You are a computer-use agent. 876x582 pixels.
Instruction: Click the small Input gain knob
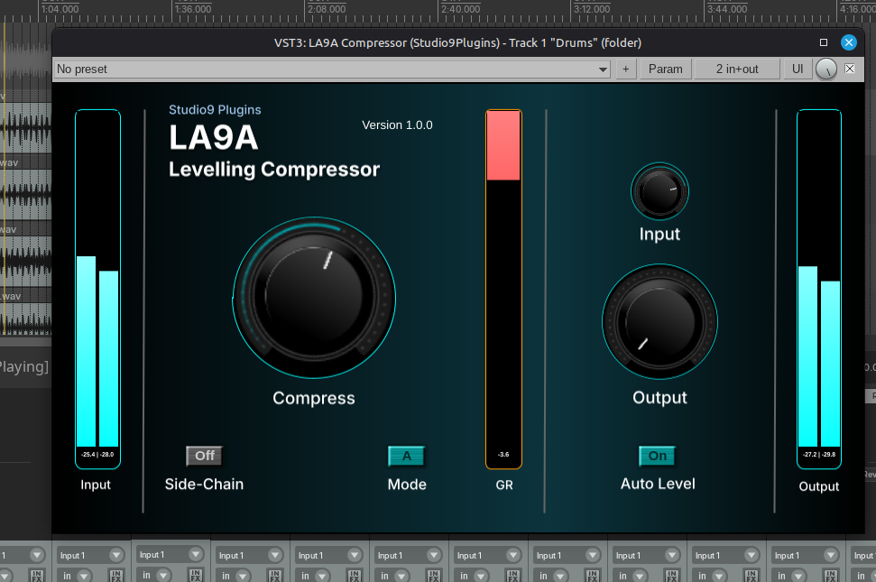pos(659,191)
